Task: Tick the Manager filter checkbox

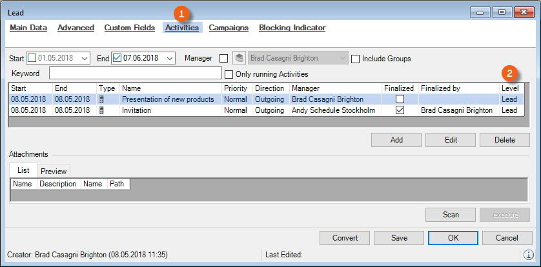Action: pyautogui.click(x=223, y=59)
